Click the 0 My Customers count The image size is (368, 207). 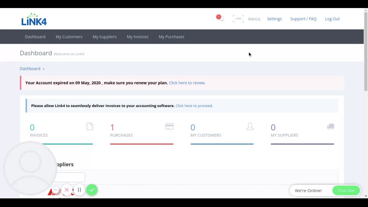[x=193, y=127]
